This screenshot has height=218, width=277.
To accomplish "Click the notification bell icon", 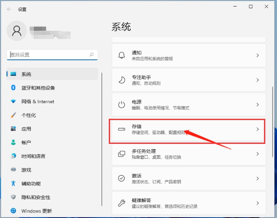I will 122,55.
